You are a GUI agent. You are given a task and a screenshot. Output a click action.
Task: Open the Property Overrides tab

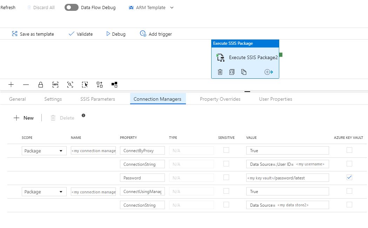(220, 99)
